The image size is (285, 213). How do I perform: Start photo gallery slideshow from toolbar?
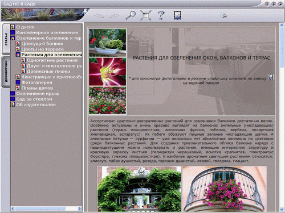(x=177, y=15)
